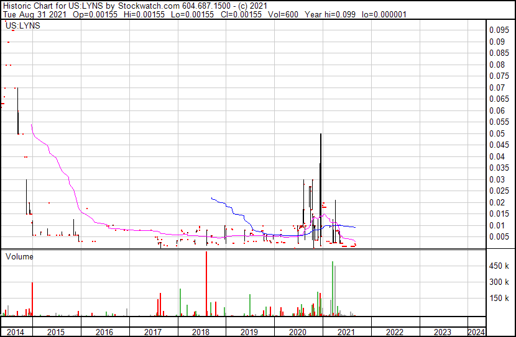Select the 2020 year segment
Viewport: 516px width, 337px height.
pyautogui.click(x=298, y=332)
